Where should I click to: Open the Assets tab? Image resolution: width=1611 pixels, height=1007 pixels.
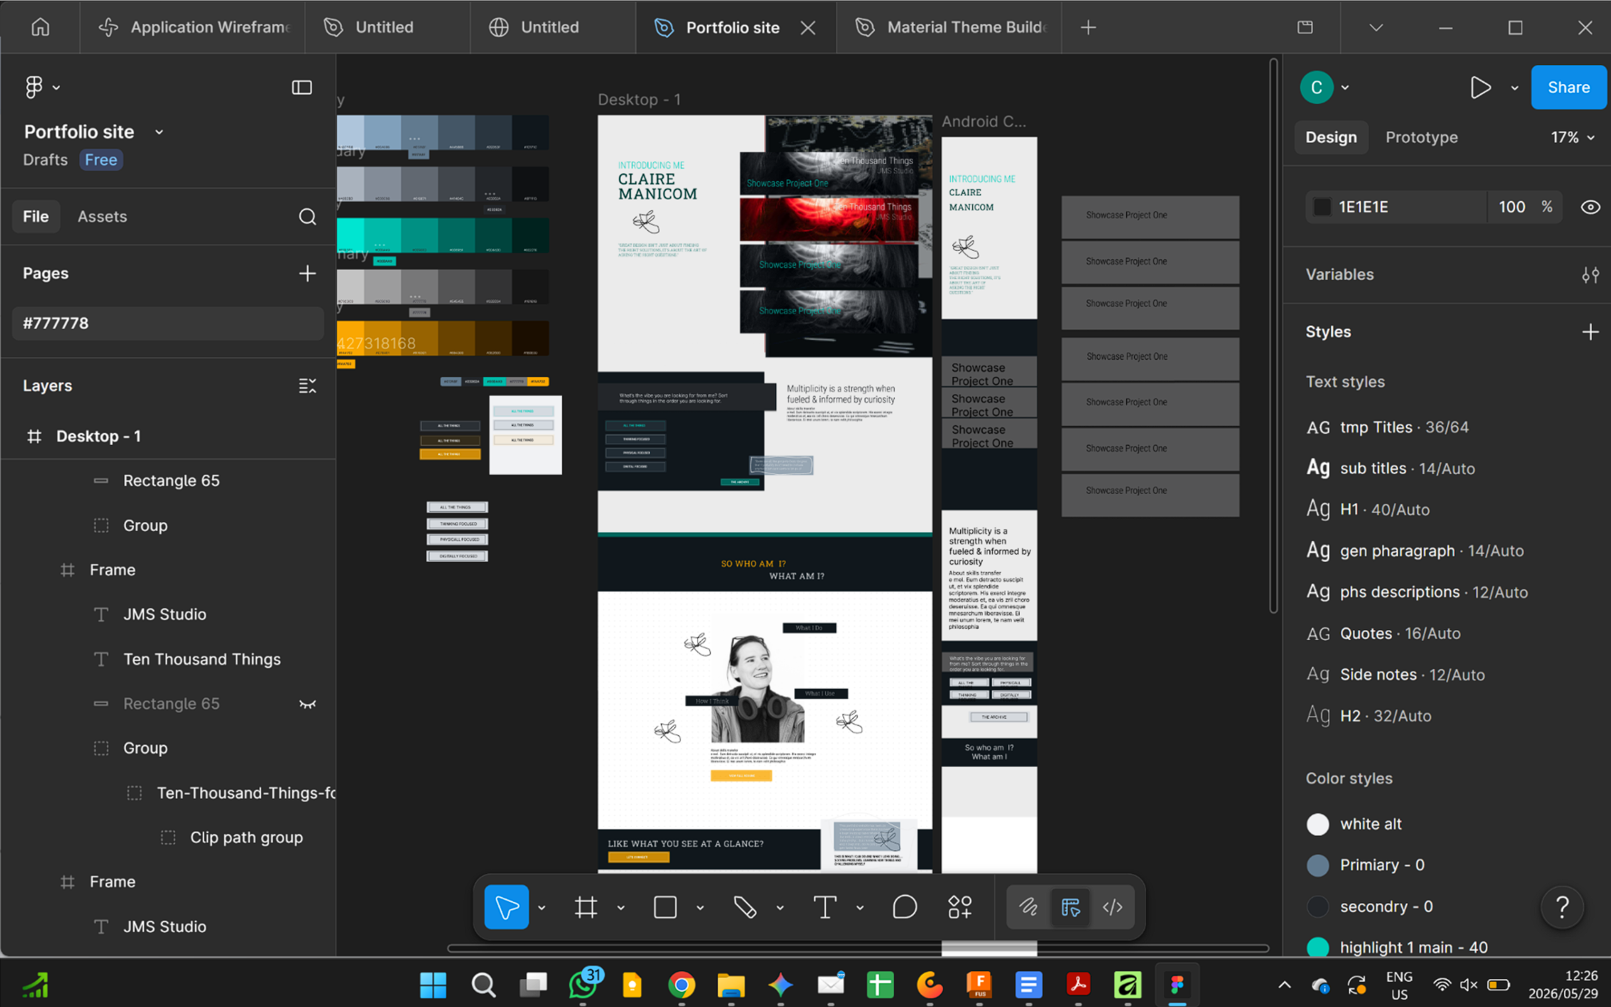click(102, 216)
